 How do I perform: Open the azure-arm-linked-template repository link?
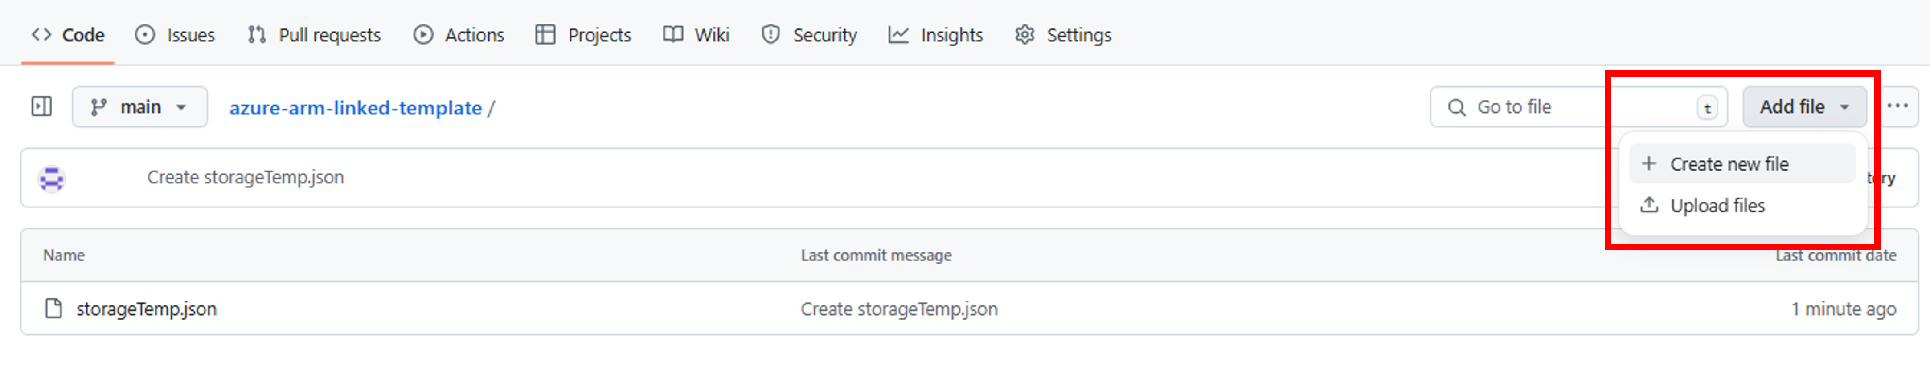[x=355, y=107]
